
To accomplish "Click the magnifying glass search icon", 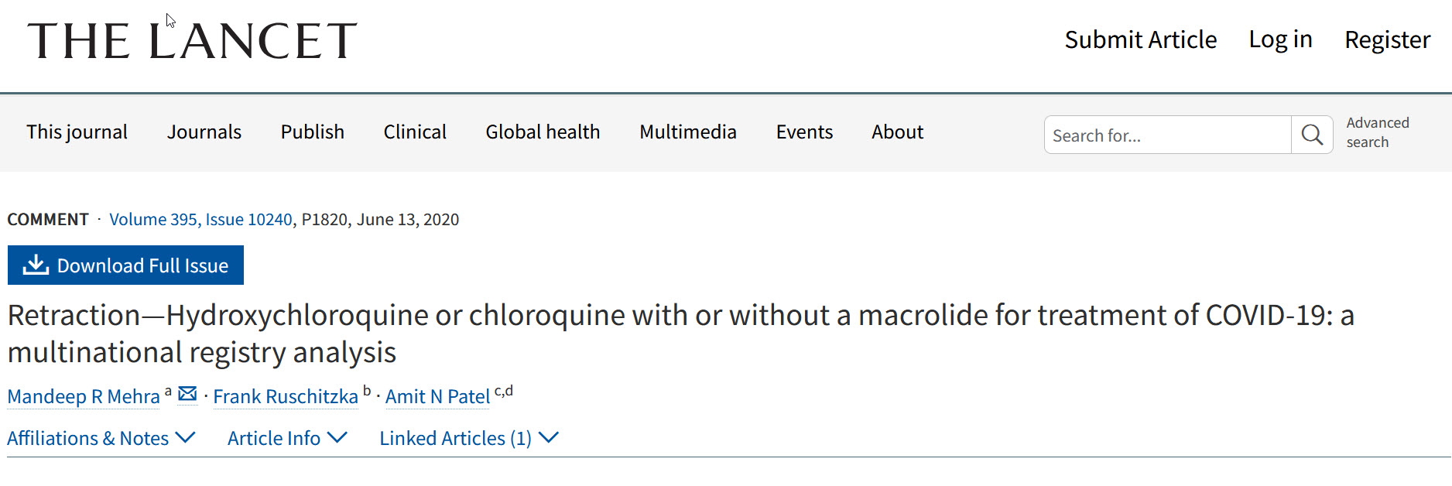I will tap(1312, 135).
